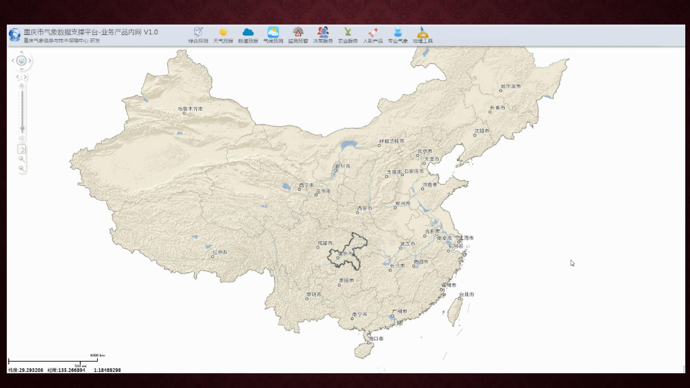Click the 农业服务 agriculture icon
Image resolution: width=690 pixels, height=388 pixels.
click(348, 34)
